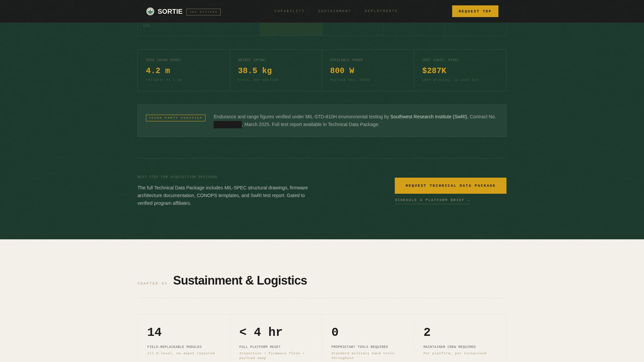Click the Third-Party Verified badge

(x=176, y=118)
